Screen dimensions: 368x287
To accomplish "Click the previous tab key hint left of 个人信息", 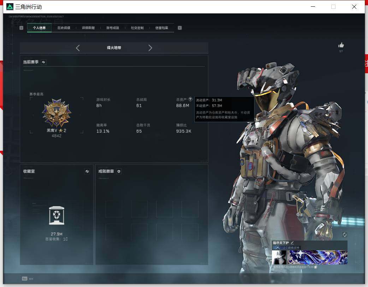I will [21, 28].
